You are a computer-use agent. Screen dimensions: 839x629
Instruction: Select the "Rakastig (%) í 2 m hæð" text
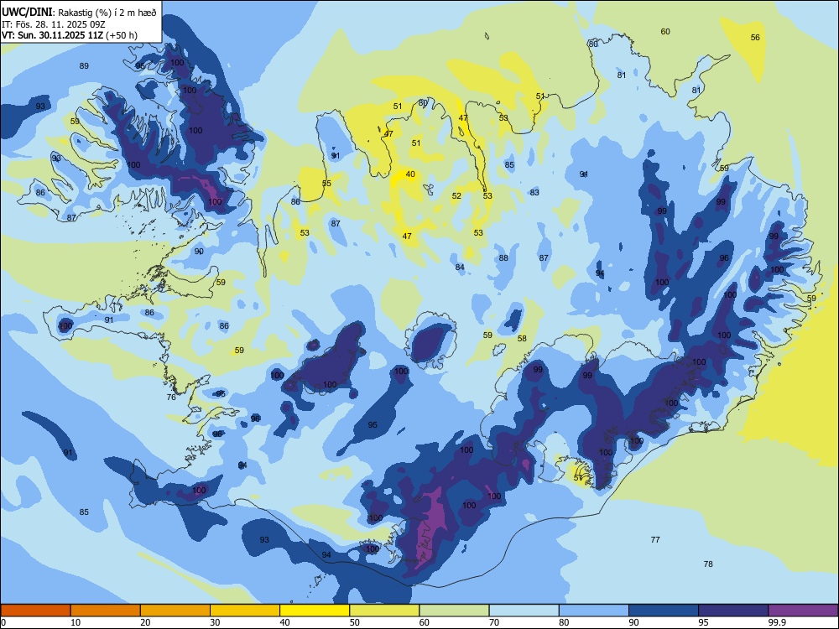pyautogui.click(x=107, y=13)
